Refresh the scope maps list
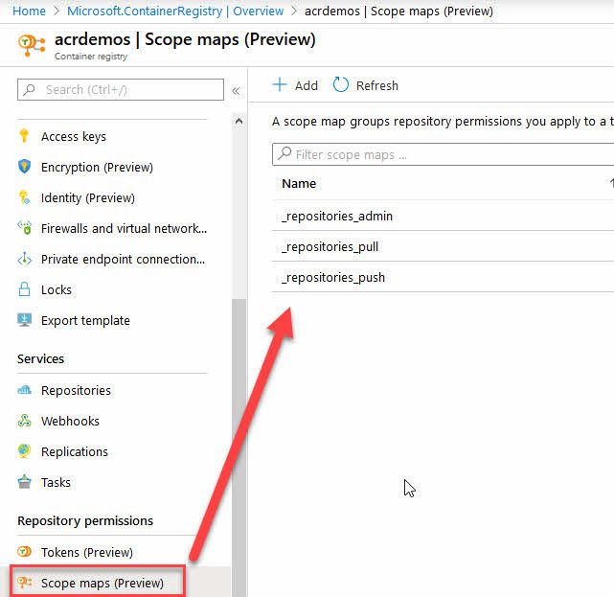 [x=366, y=85]
